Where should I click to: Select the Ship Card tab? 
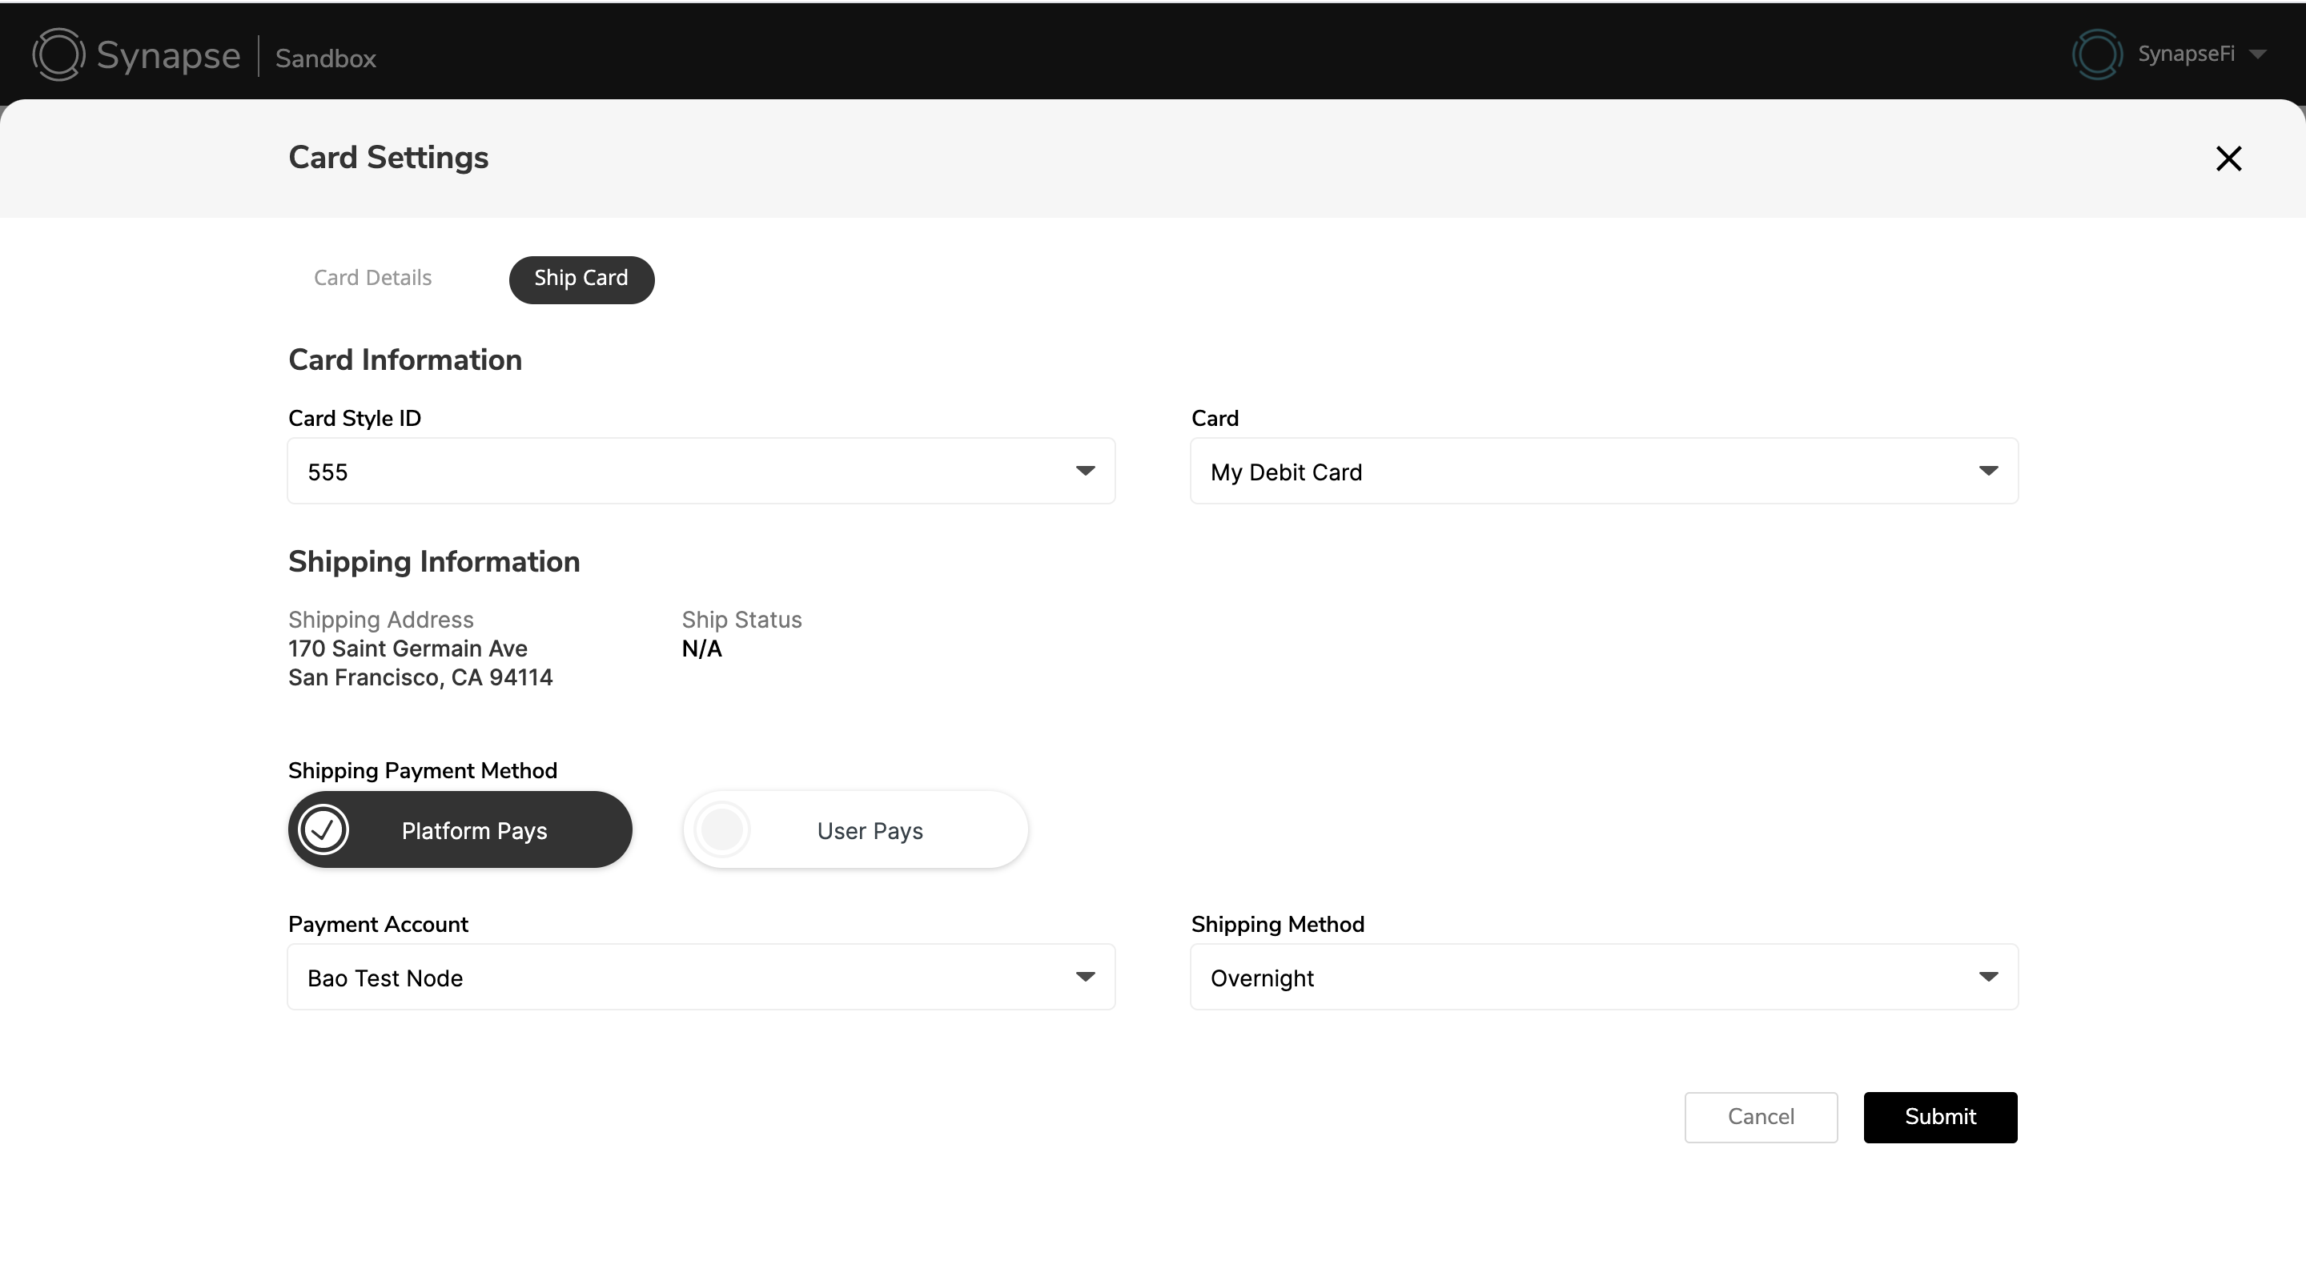pyautogui.click(x=582, y=279)
